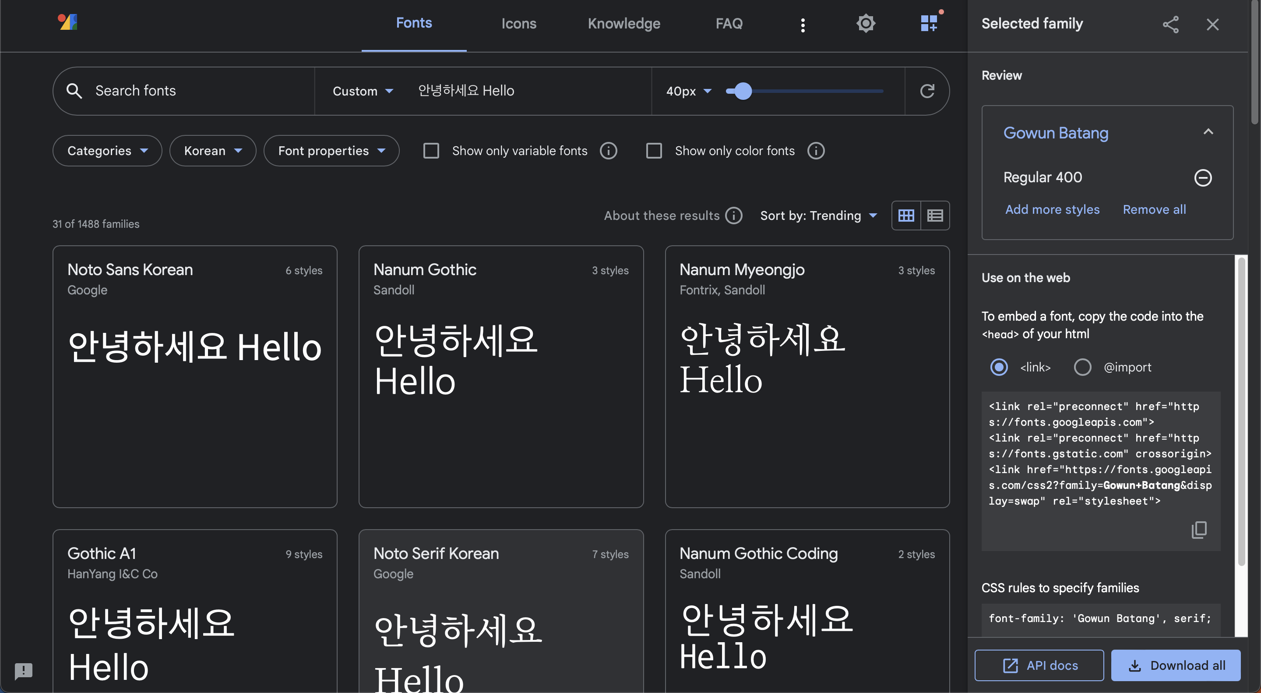Open the Gothic A1 font card
Viewport: 1261px width, 693px height.
point(195,611)
